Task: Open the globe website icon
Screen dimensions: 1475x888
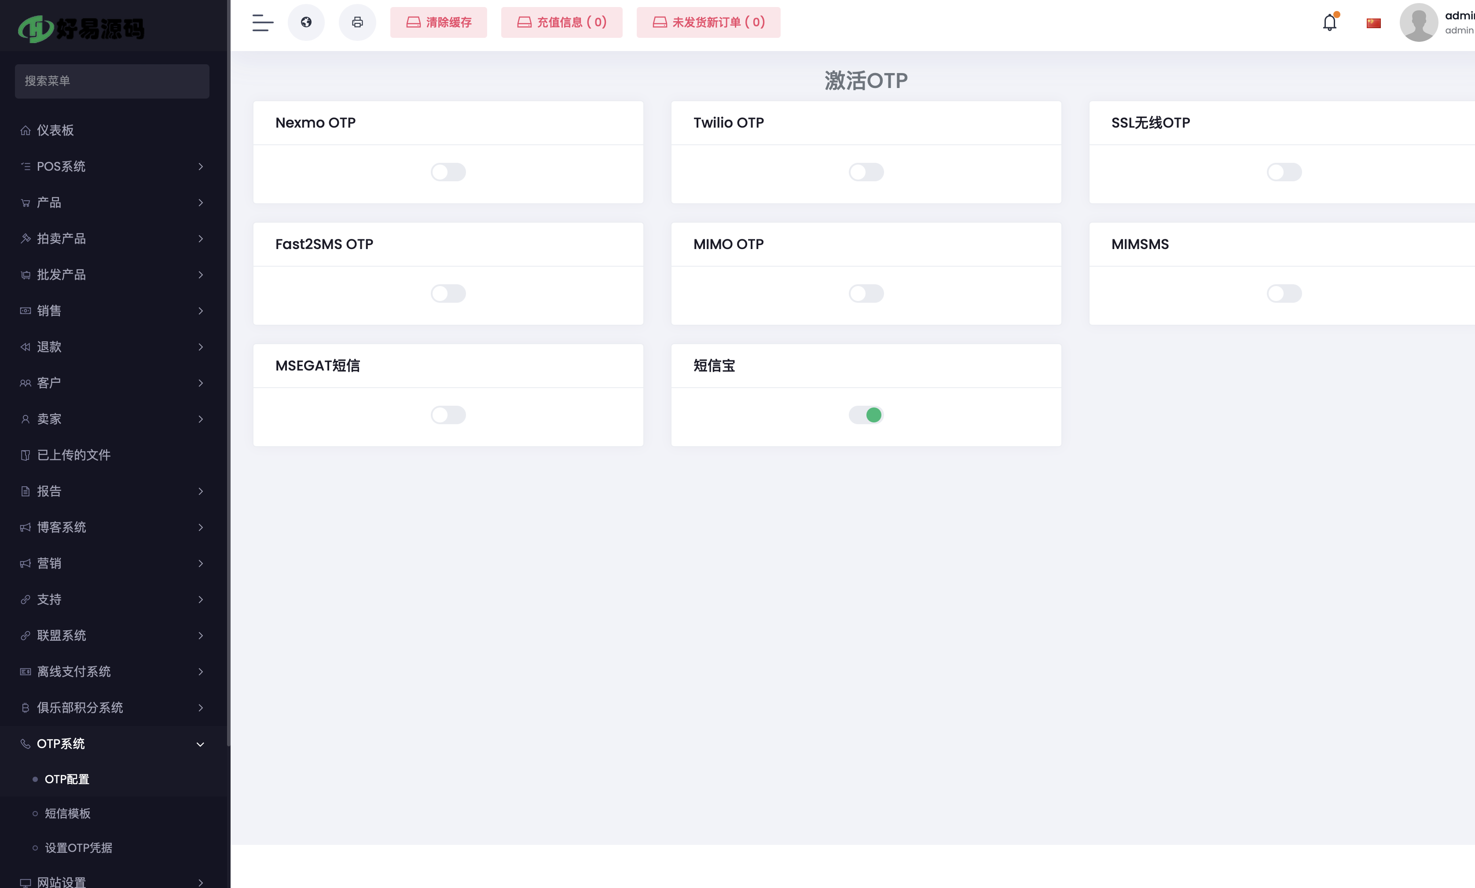Action: (306, 23)
